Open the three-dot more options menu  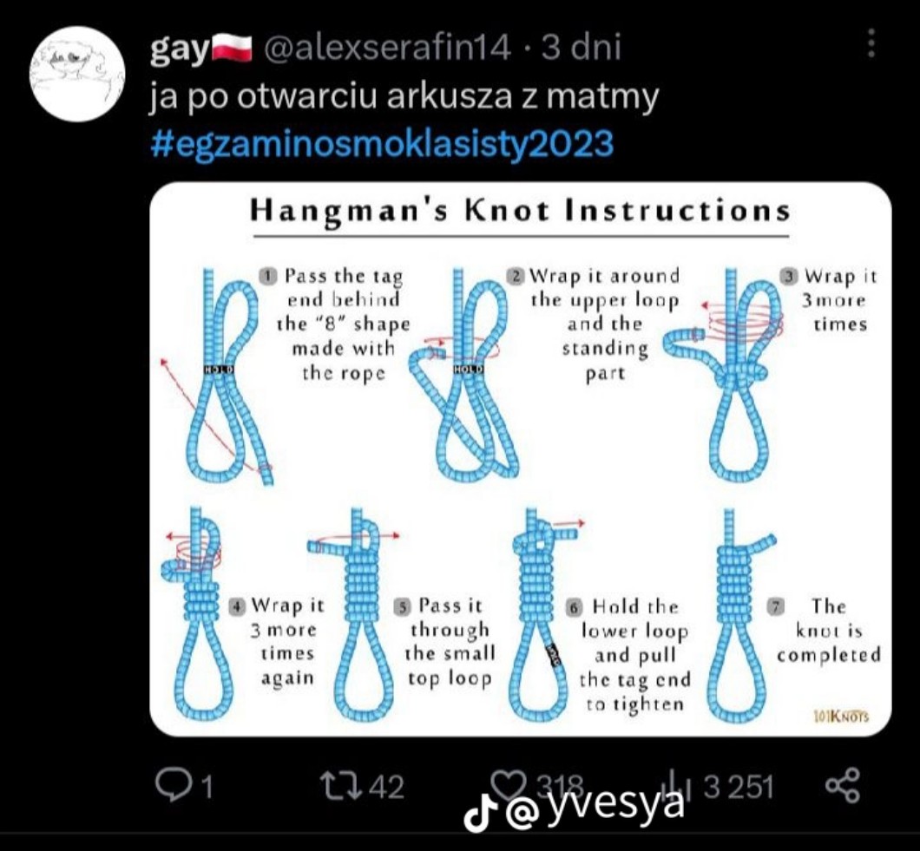coord(871,43)
